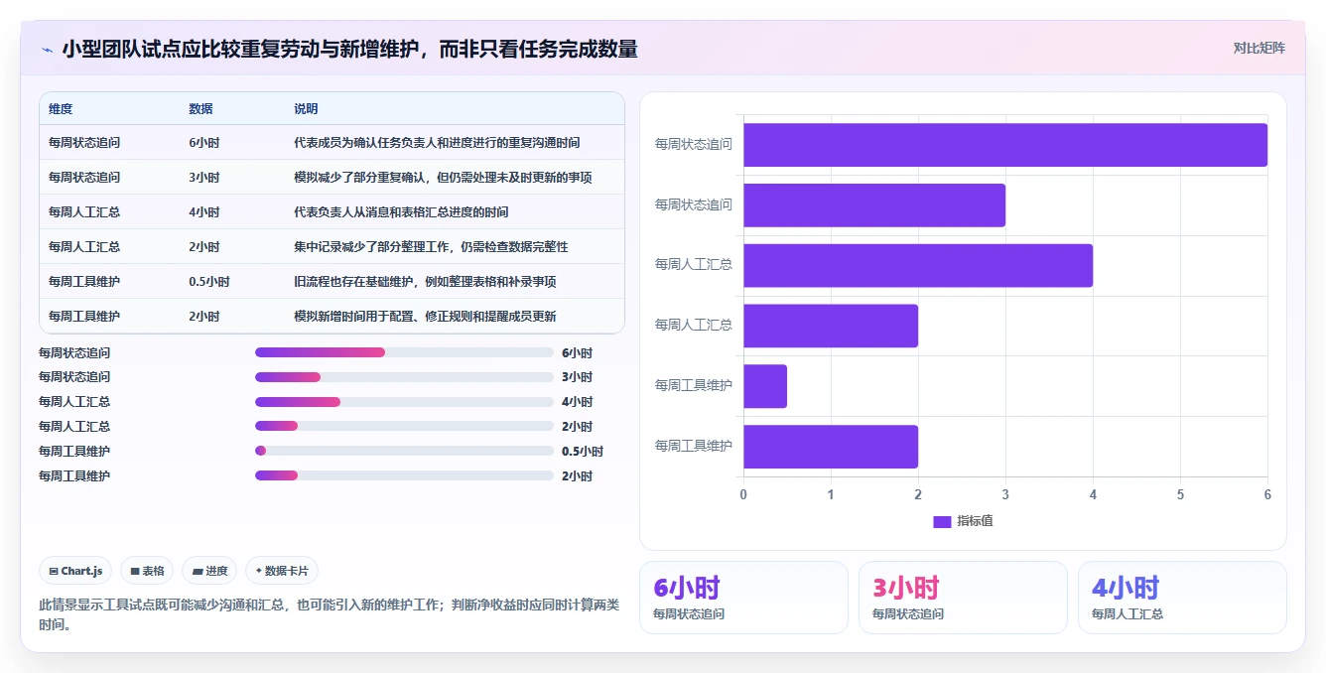Click the 2小时 progress bar for 每周人工汇总

[x=404, y=427]
